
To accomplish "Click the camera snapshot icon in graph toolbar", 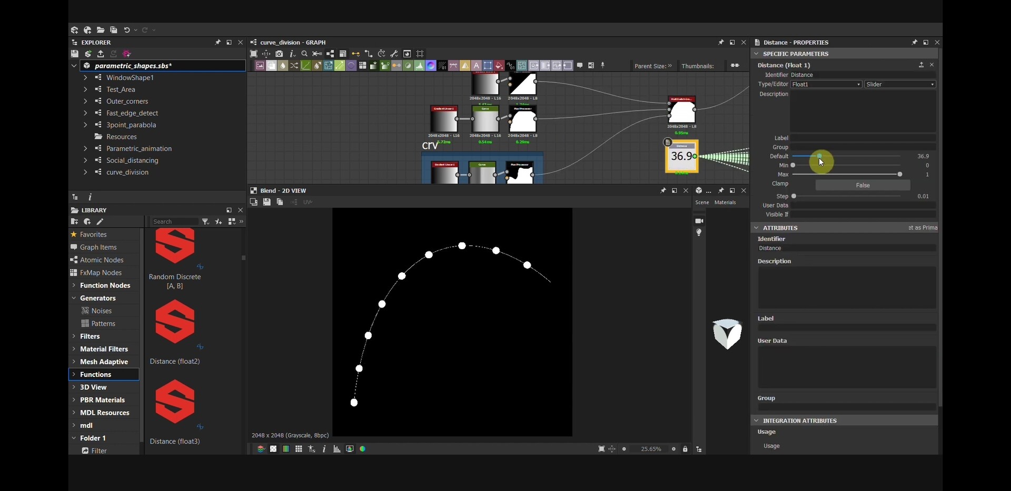I will pyautogui.click(x=279, y=53).
